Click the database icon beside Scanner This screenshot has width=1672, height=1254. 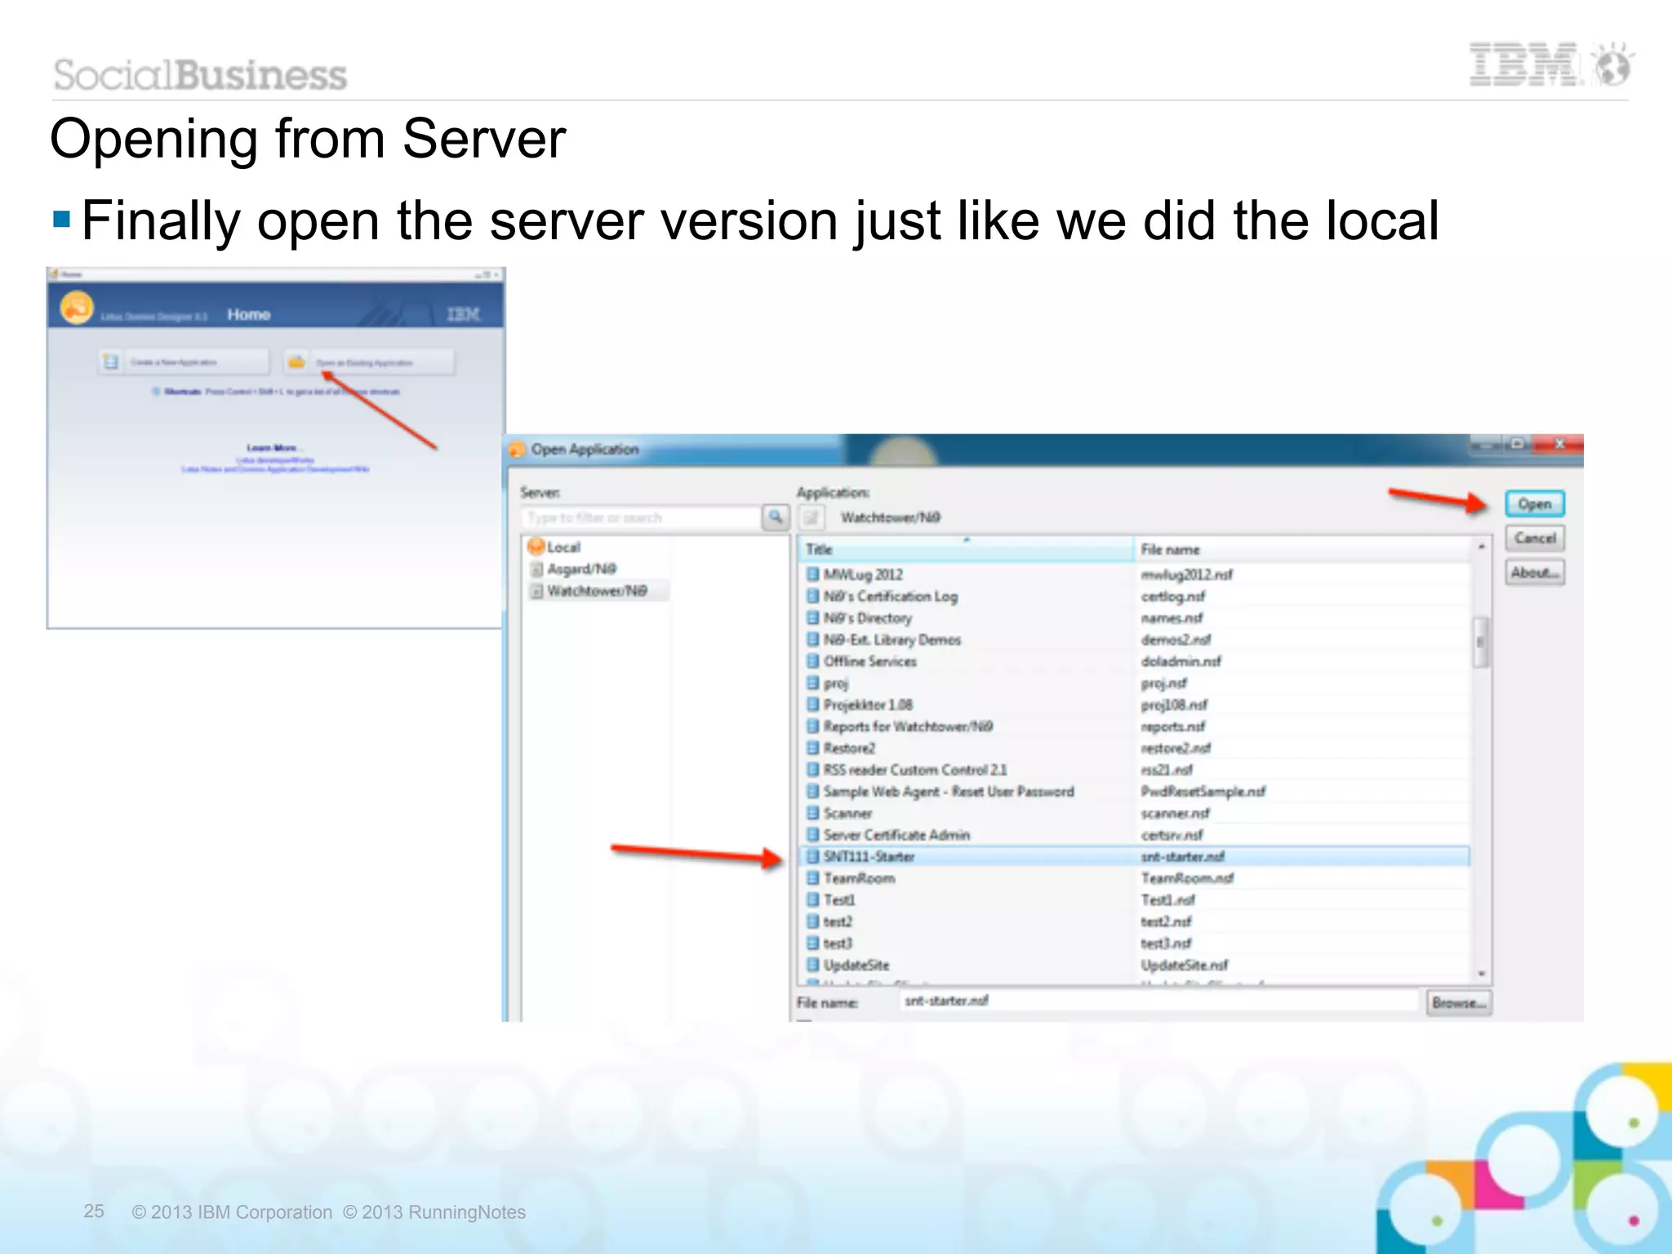[x=812, y=813]
